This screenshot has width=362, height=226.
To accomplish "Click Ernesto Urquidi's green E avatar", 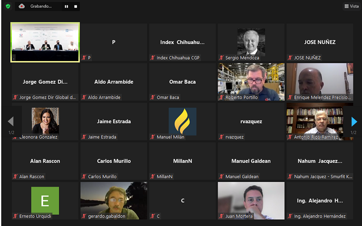I will (x=45, y=201).
